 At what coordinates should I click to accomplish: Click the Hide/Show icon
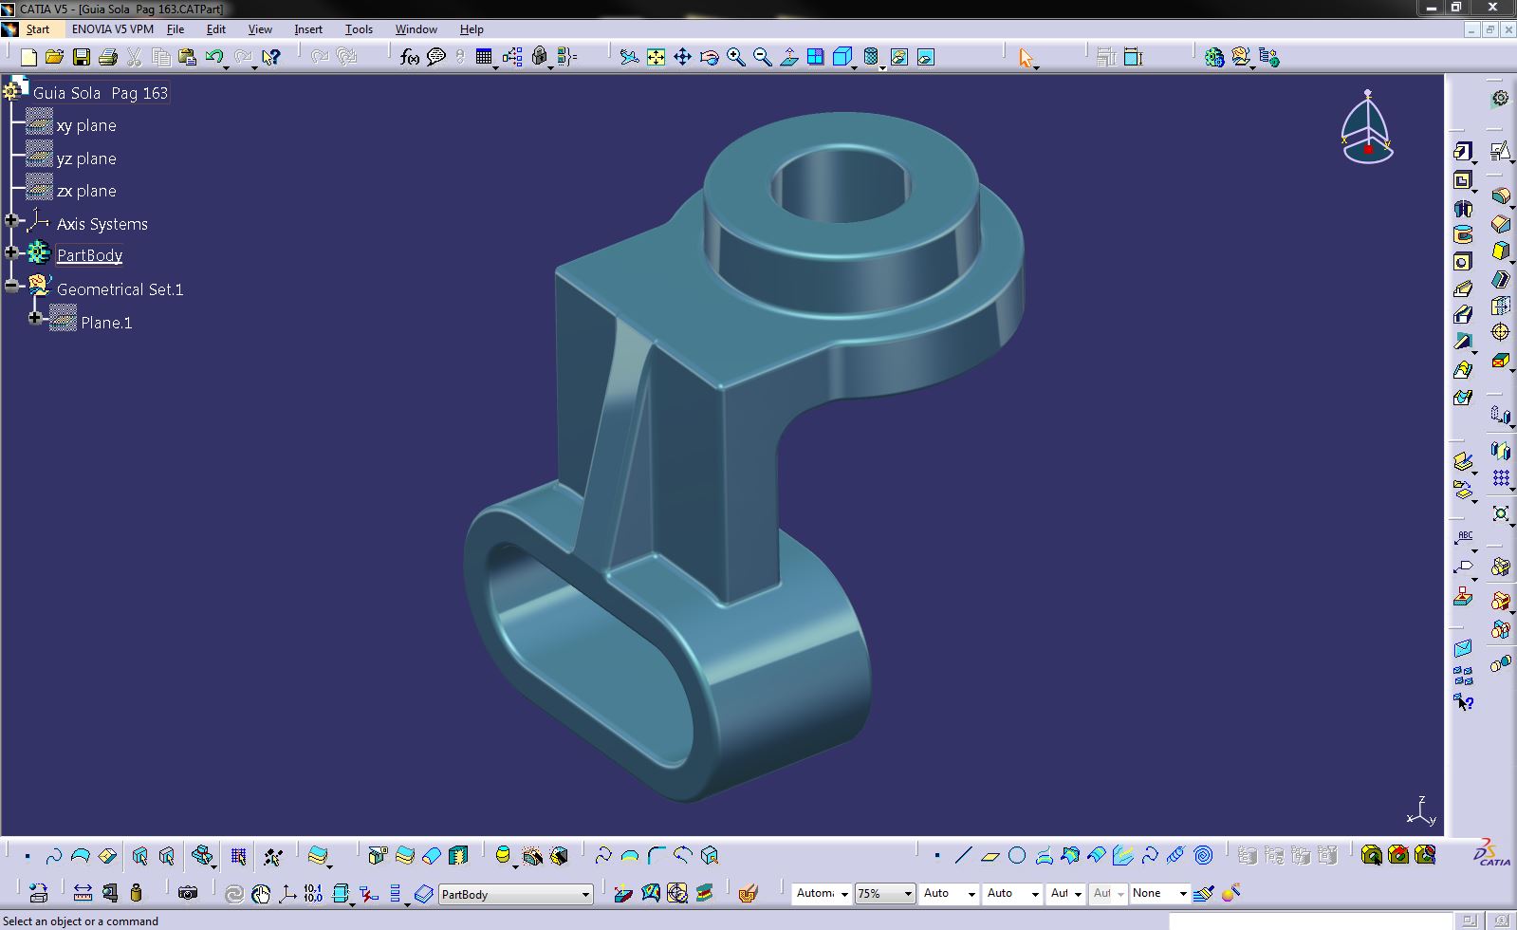point(898,57)
